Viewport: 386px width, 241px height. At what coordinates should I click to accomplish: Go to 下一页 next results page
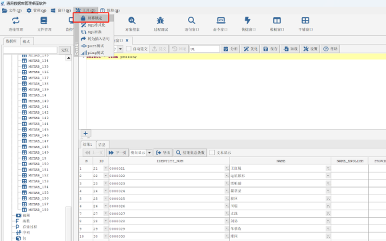(x=117, y=152)
